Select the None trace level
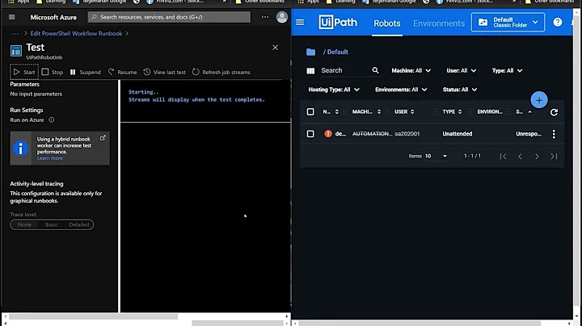This screenshot has width=582, height=326. pyautogui.click(x=24, y=224)
